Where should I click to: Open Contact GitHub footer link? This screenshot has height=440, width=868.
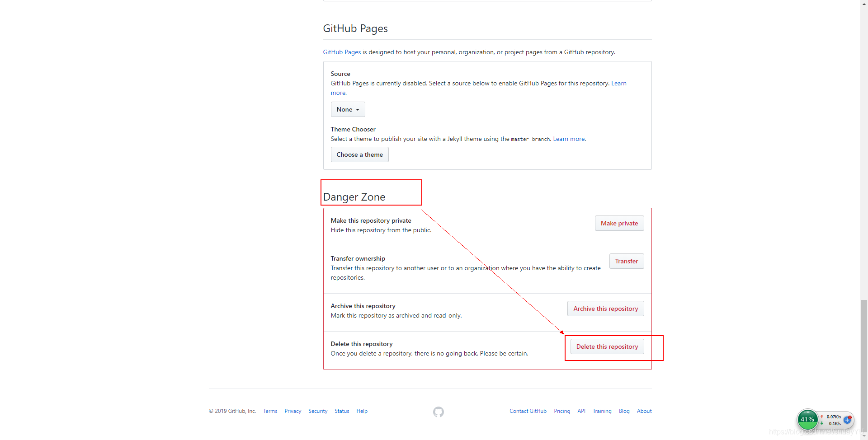tap(528, 411)
